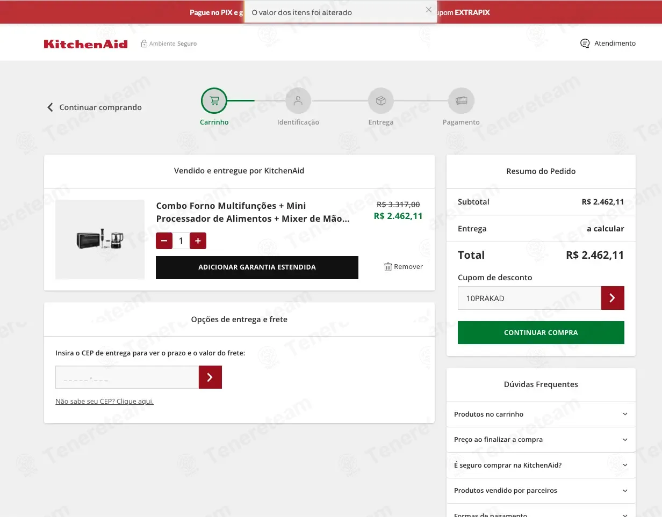Click Continuar Compra green button
Image resolution: width=662 pixels, height=517 pixels.
point(541,332)
